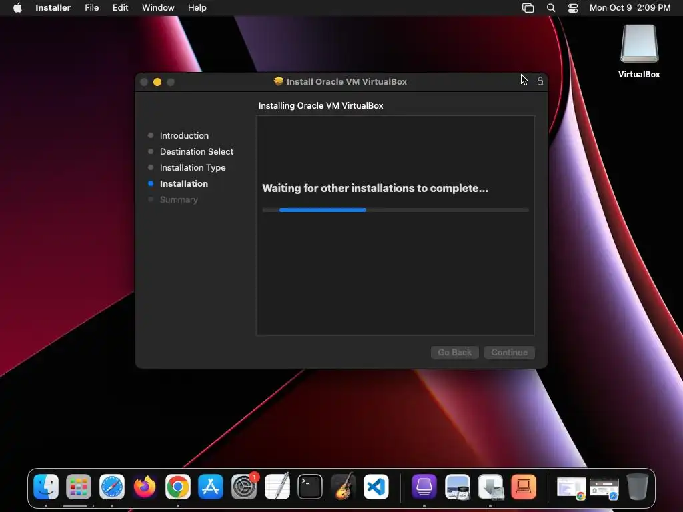Select the Destination Select step

(197, 151)
